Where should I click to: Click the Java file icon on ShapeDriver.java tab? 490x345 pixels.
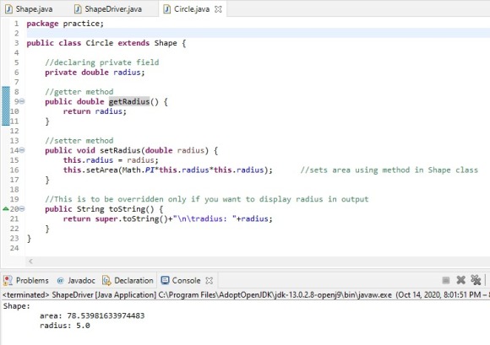coord(78,9)
